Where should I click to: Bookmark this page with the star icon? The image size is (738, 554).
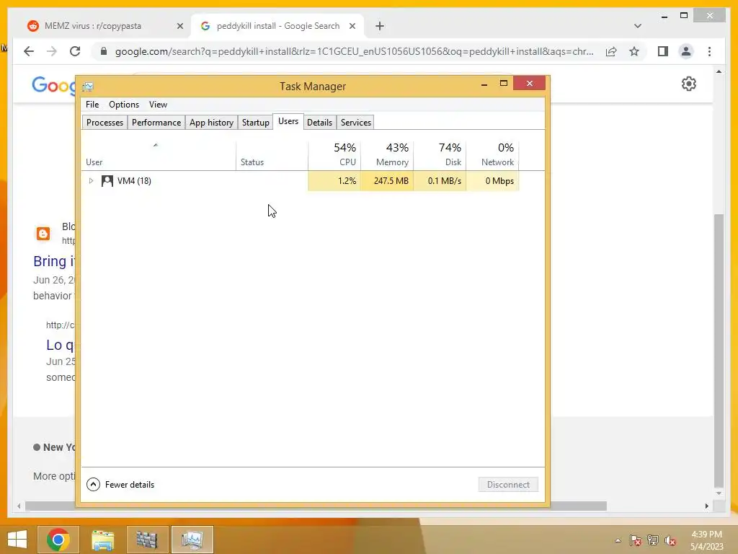pyautogui.click(x=634, y=51)
